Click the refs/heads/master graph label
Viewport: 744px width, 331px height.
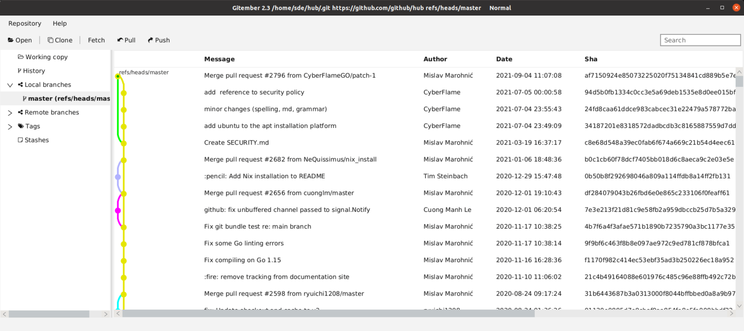pos(144,73)
